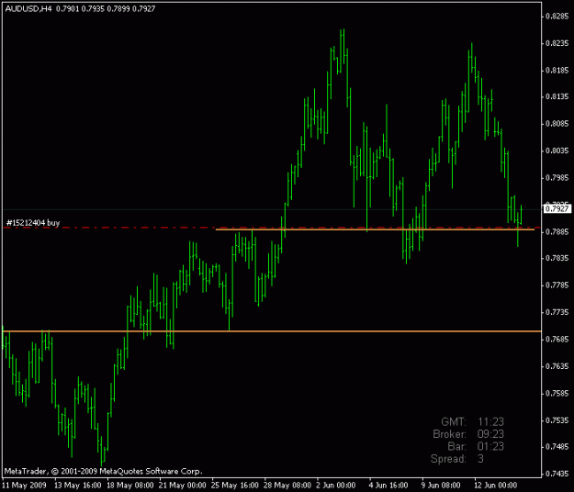Click the 0.7735 price scale label
Screen dimensions: 574x492
pyautogui.click(x=557, y=312)
